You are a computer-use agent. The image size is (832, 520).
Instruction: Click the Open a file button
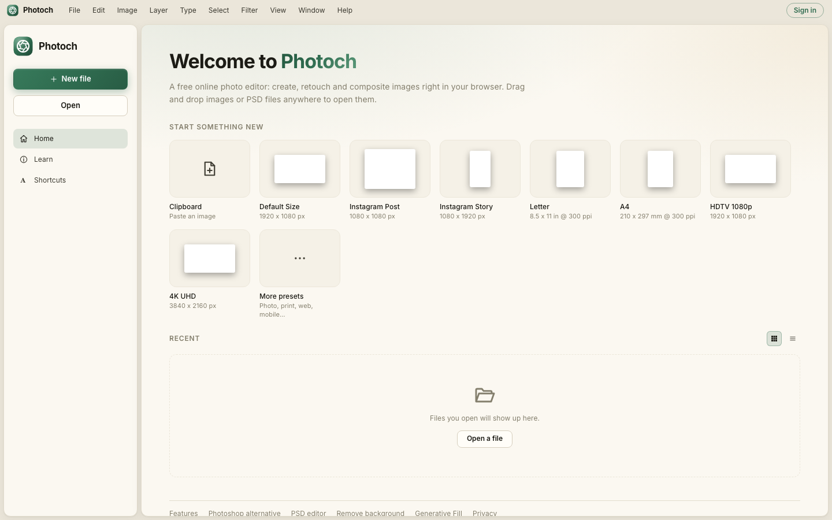pyautogui.click(x=485, y=439)
